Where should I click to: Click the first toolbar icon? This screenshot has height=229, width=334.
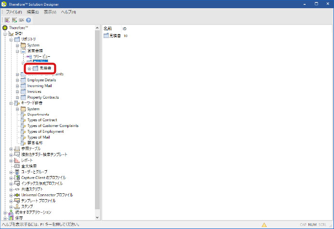click(x=7, y=20)
